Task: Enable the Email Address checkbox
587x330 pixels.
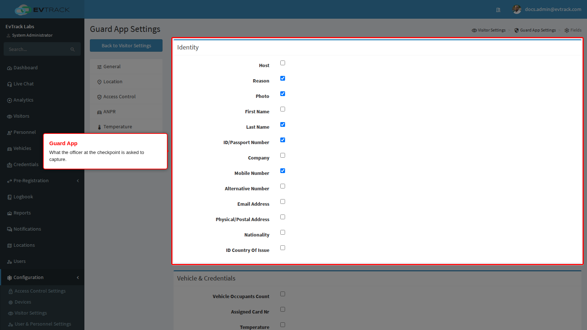Action: 282,202
